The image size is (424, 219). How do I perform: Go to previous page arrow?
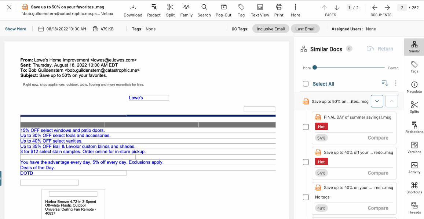tap(324, 8)
